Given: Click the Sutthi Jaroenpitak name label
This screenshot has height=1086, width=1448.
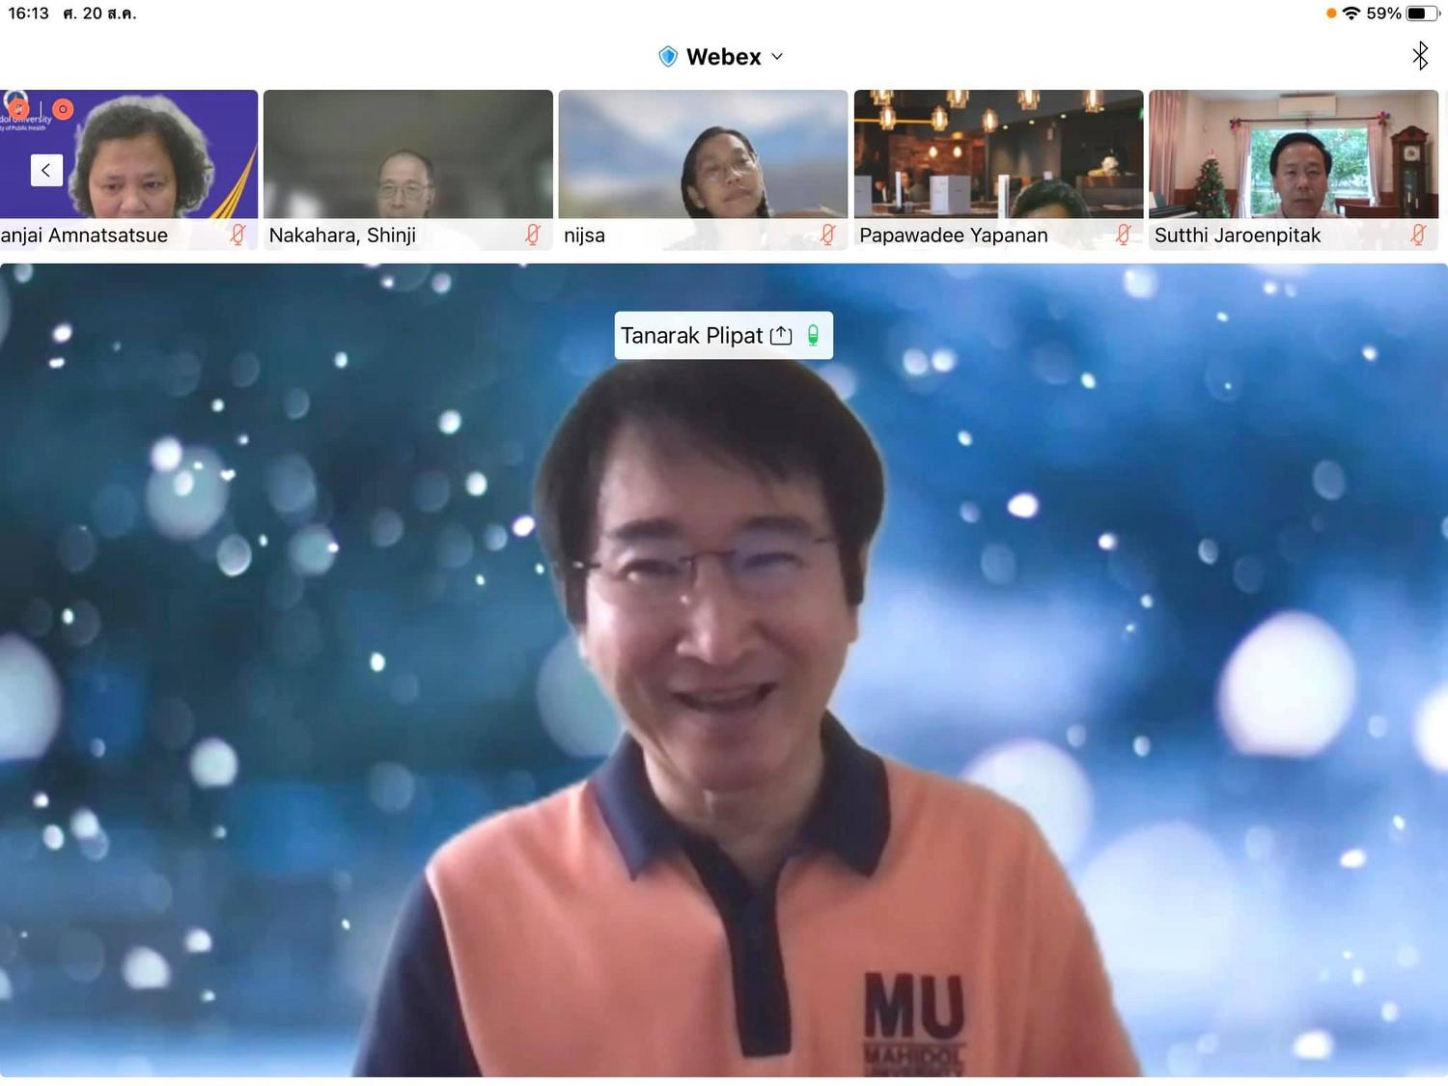Looking at the screenshot, I should click(x=1238, y=235).
